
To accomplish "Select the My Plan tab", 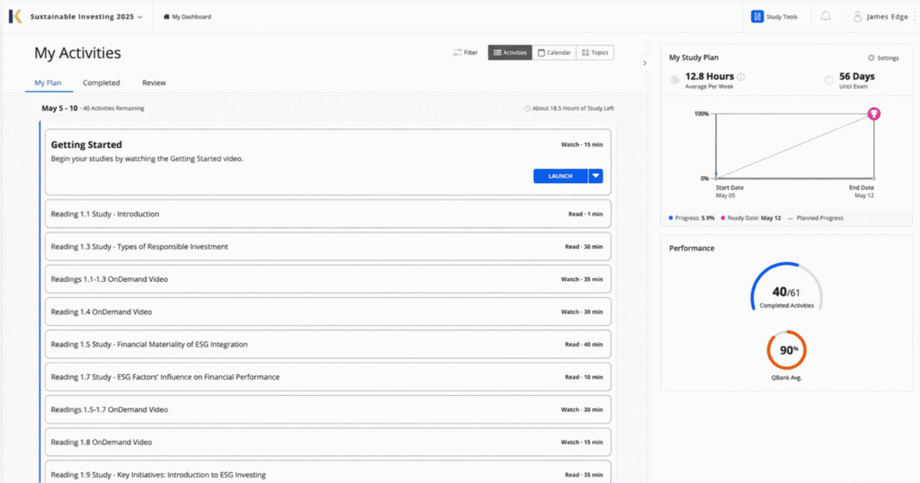I will pos(48,83).
